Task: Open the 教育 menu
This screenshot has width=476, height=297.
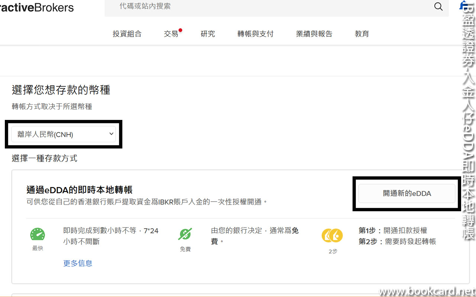Action: tap(362, 34)
